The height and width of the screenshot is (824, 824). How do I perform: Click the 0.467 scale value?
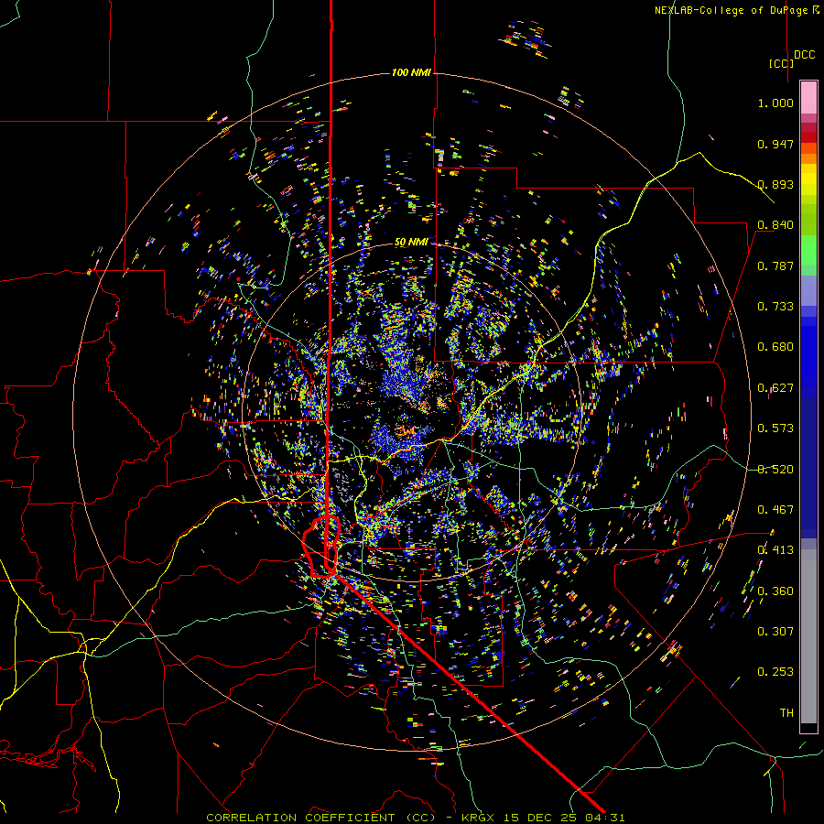pos(775,510)
